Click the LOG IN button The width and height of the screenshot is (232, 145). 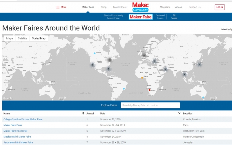pos(220,7)
